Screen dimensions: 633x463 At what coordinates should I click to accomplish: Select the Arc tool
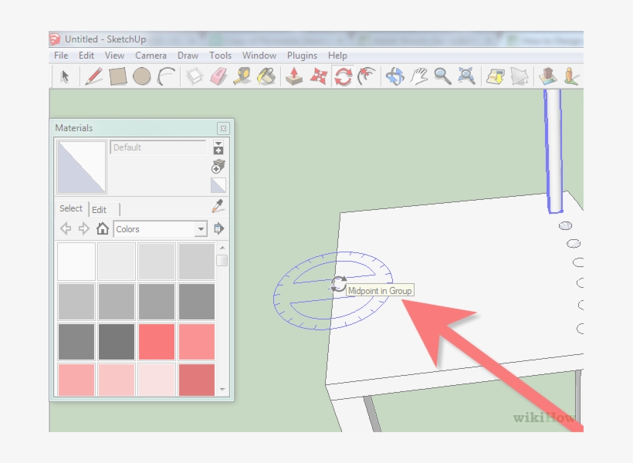tap(166, 76)
